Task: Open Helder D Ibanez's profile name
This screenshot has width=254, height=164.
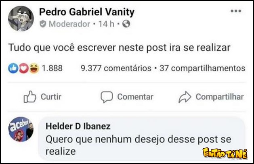Action: tap(78, 127)
